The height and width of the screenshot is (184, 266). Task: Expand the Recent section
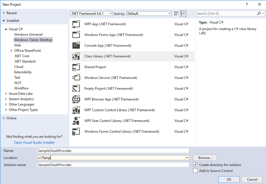[4, 13]
